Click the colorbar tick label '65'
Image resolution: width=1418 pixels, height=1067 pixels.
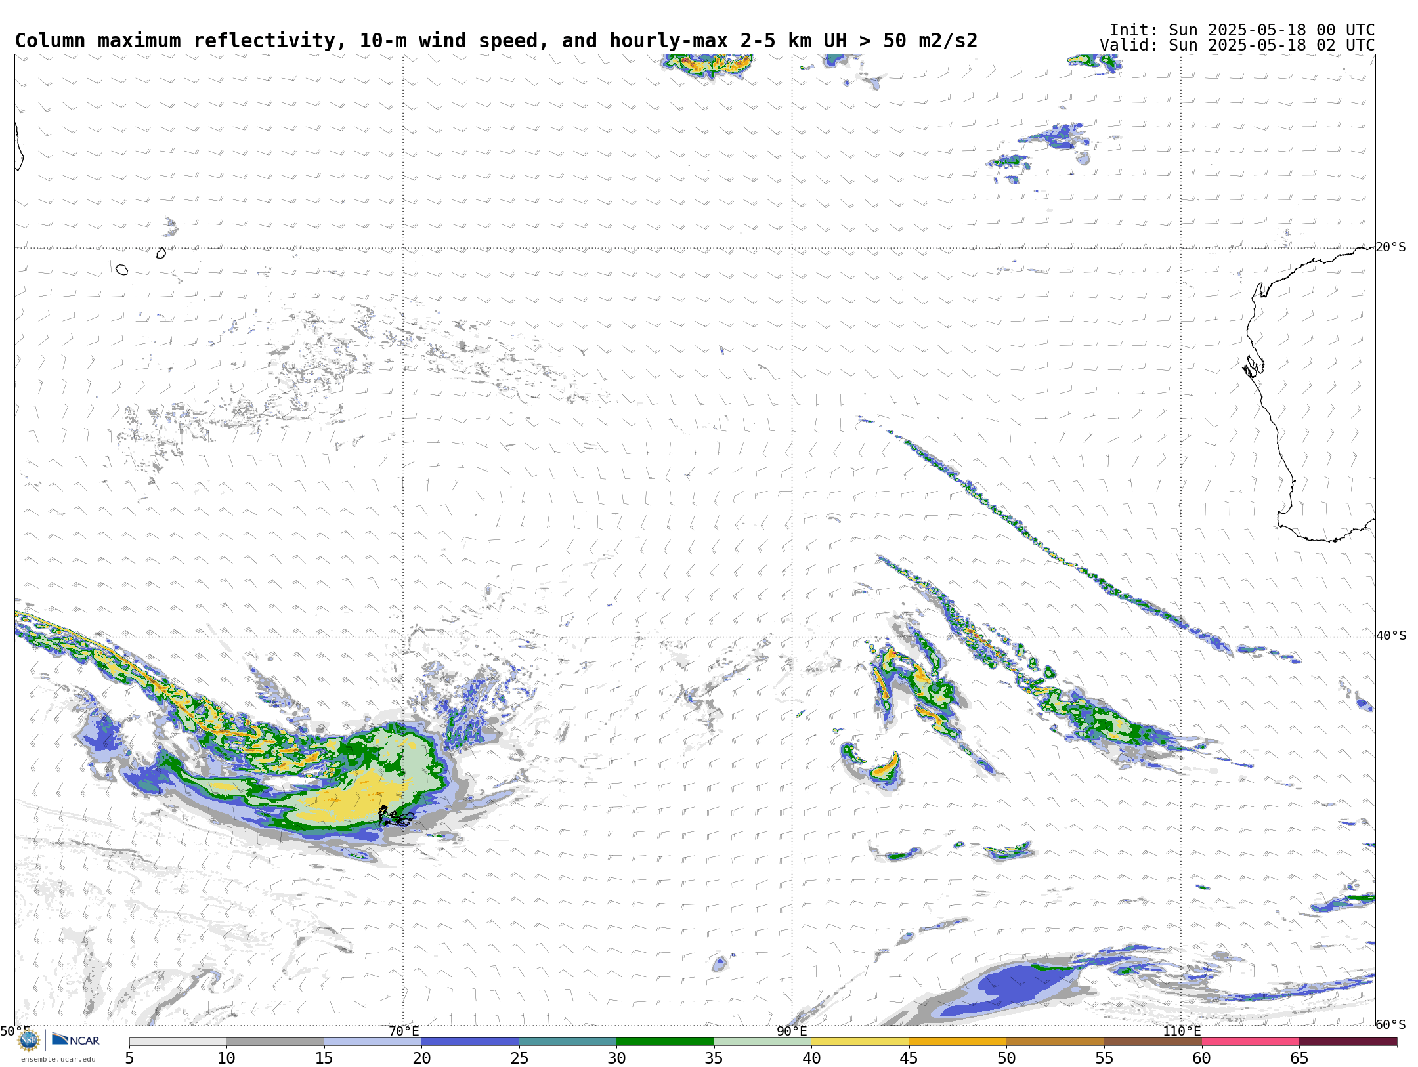point(1299,1058)
